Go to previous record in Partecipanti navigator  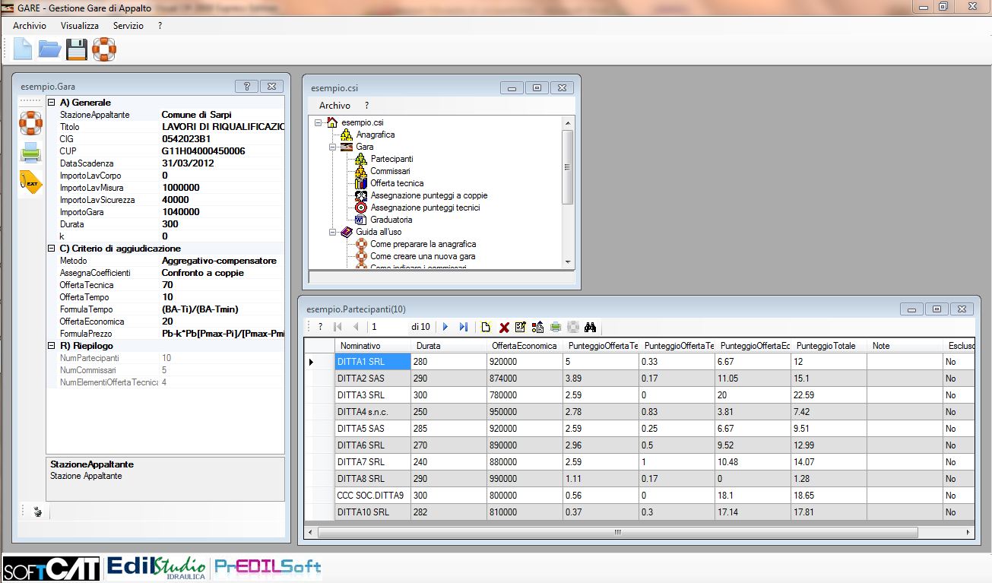(355, 327)
